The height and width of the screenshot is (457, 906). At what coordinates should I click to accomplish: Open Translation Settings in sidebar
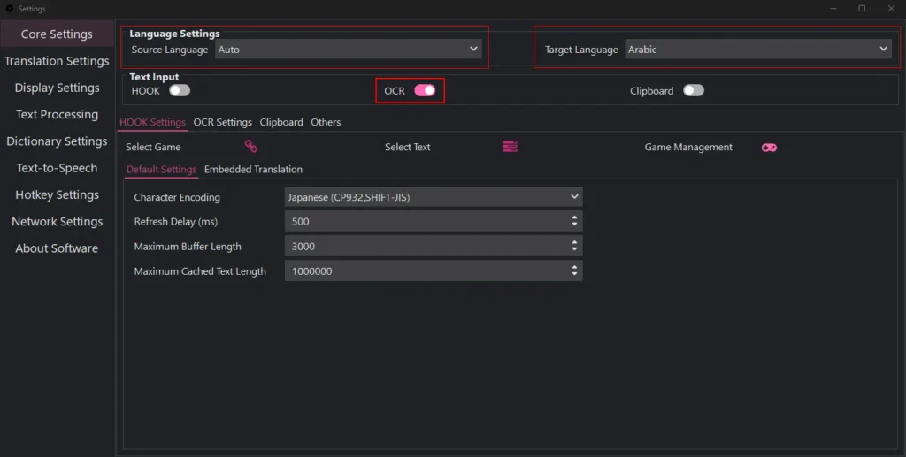tap(57, 61)
